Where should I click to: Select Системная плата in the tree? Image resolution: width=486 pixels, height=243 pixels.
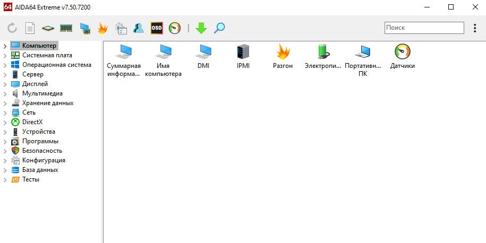click(47, 55)
